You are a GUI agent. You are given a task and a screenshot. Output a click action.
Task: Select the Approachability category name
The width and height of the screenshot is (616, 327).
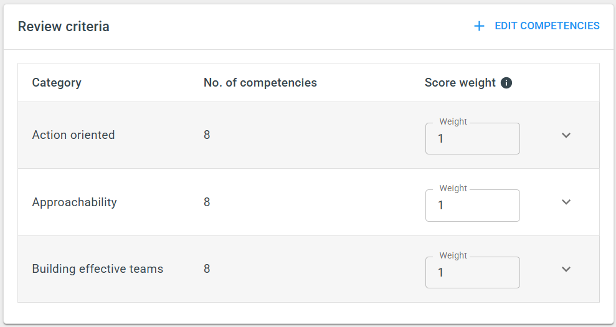(74, 202)
